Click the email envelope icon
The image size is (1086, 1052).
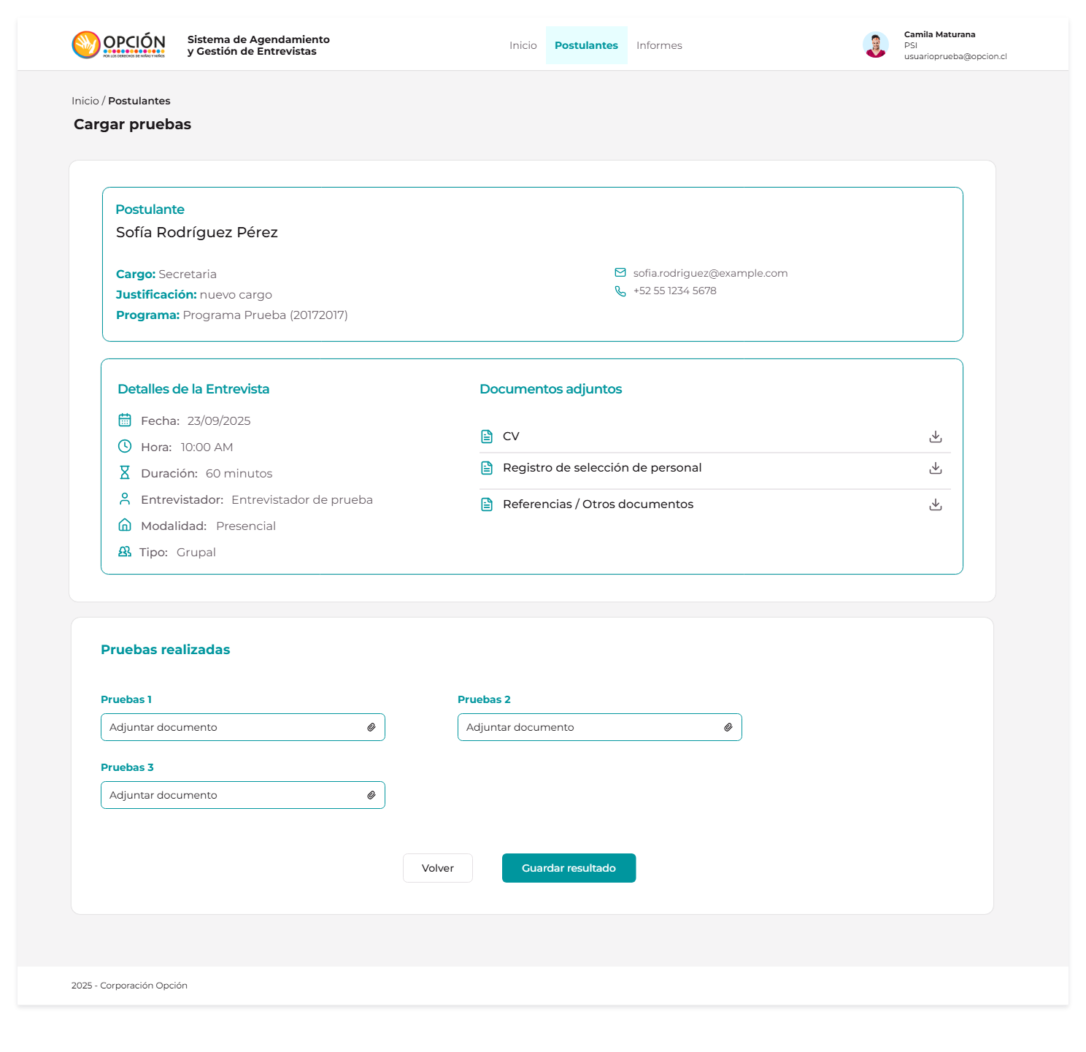coord(620,273)
